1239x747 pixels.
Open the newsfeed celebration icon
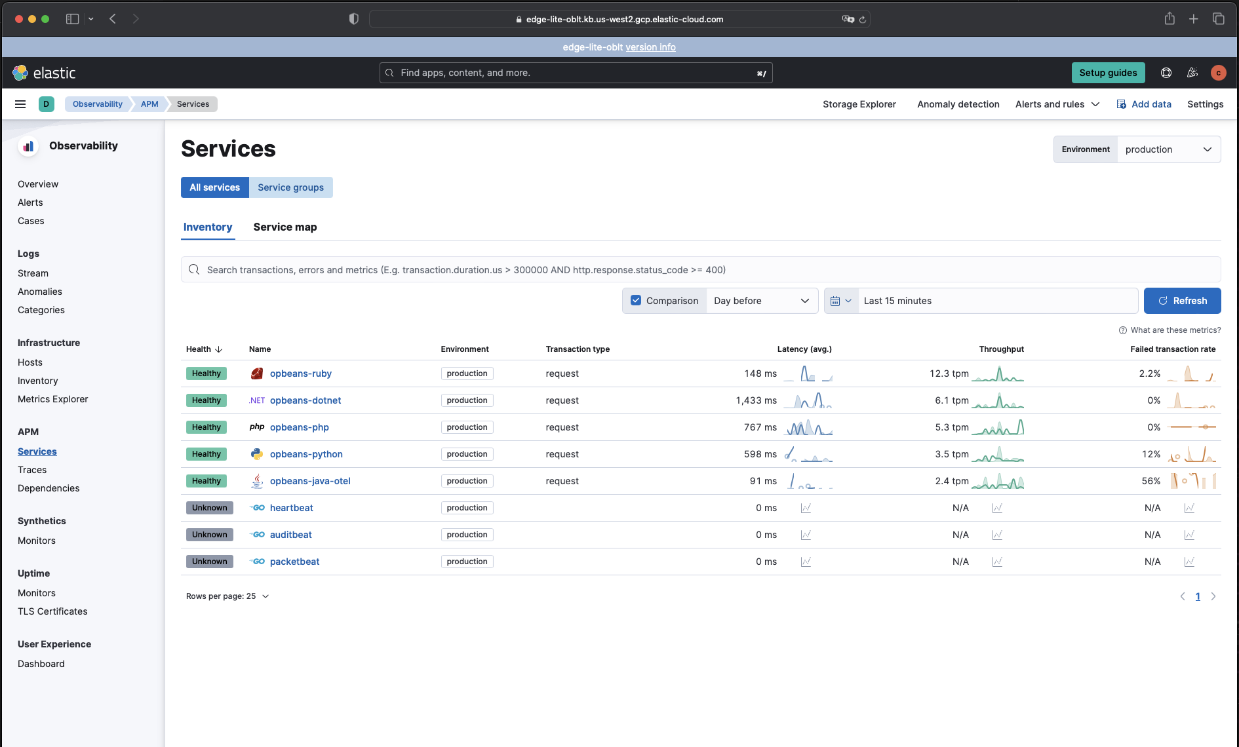[1192, 73]
